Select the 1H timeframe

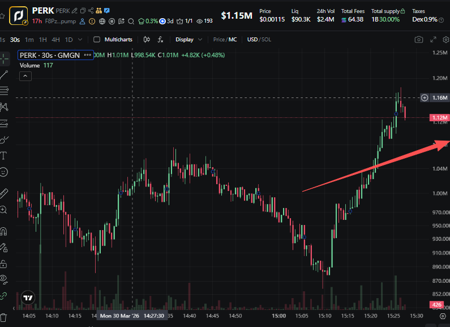(x=43, y=40)
